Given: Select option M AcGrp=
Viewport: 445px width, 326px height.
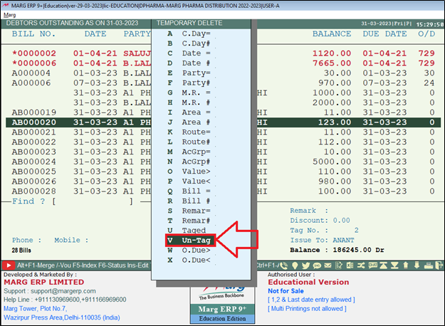Looking at the screenshot, I should point(189,152).
